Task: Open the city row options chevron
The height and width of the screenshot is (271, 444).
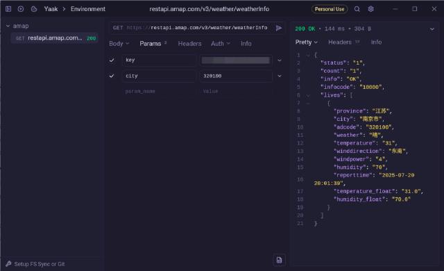Action: click(x=280, y=76)
